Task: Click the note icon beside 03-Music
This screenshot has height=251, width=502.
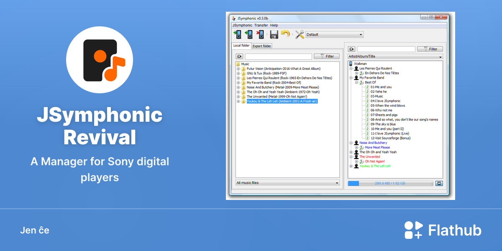Action: pyautogui.click(x=367, y=96)
